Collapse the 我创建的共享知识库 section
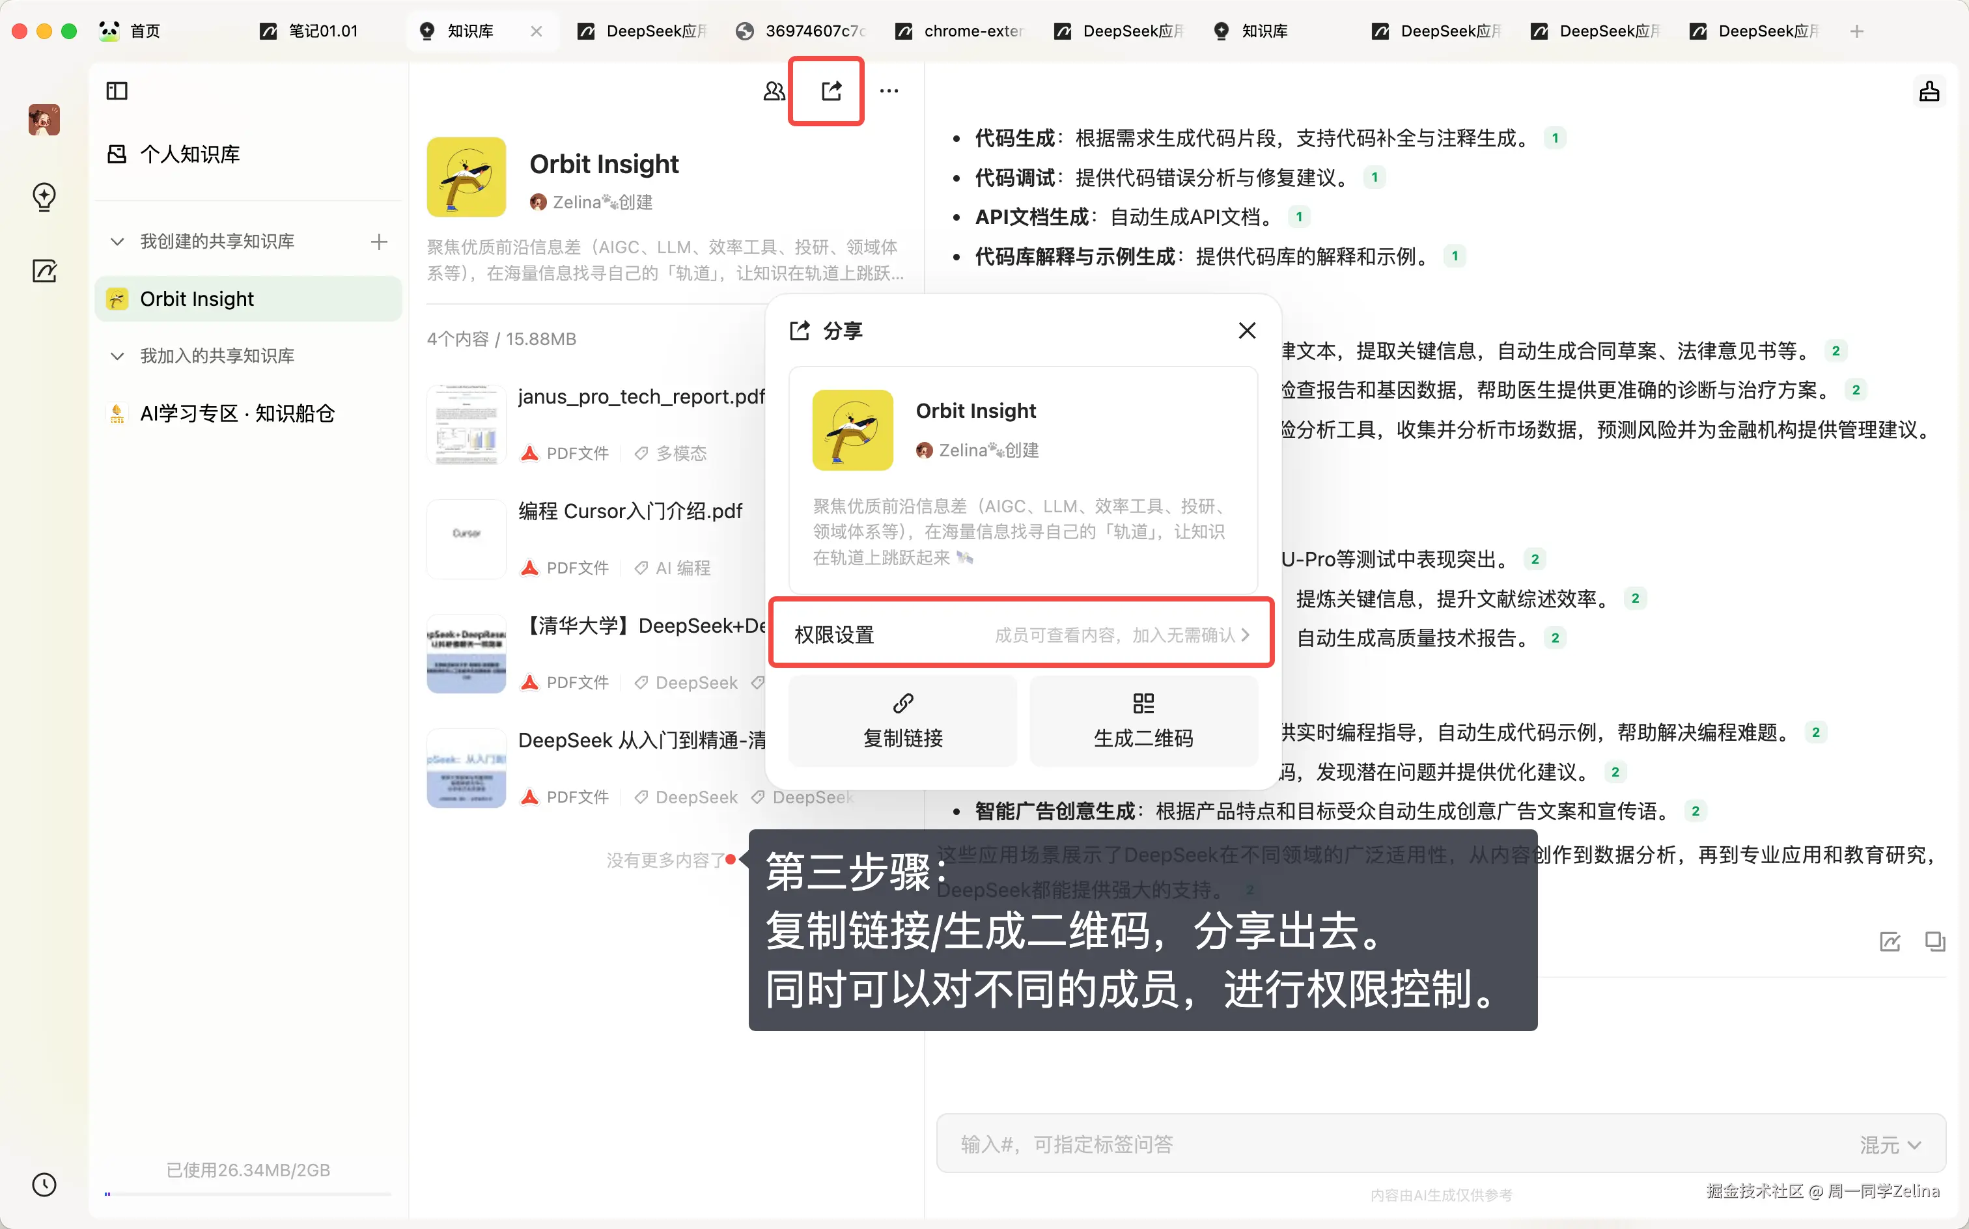The width and height of the screenshot is (1969, 1229). click(x=117, y=241)
